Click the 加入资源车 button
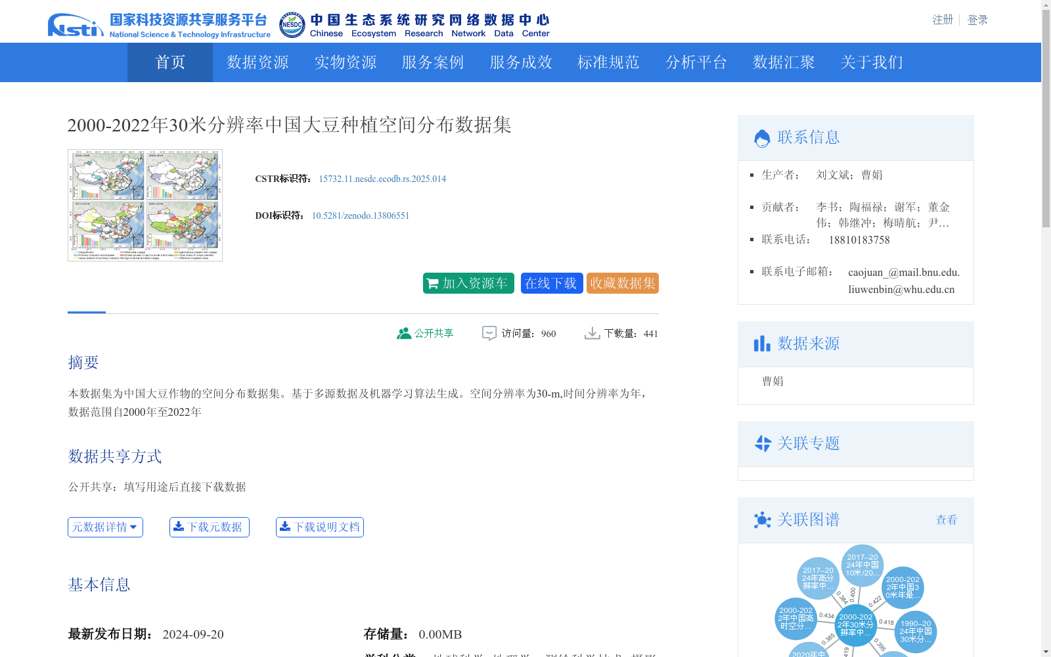This screenshot has height=657, width=1051. pos(468,283)
